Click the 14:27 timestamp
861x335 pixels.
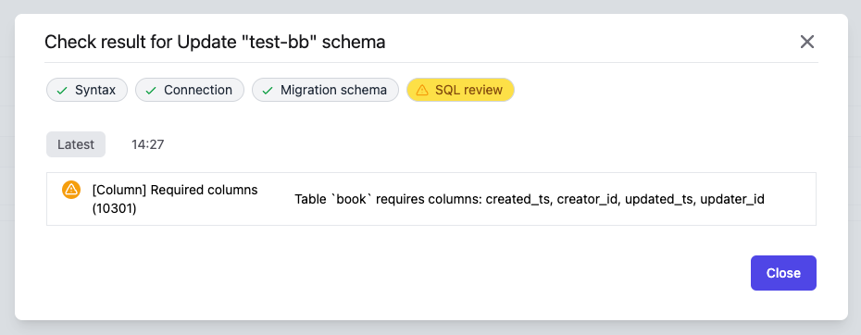point(148,144)
